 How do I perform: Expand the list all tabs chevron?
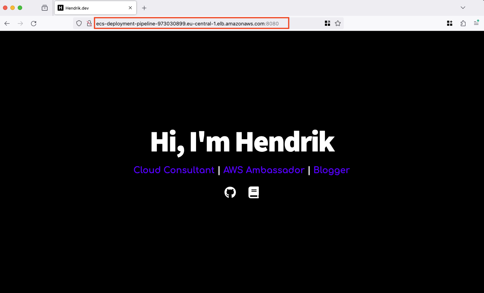463,8
